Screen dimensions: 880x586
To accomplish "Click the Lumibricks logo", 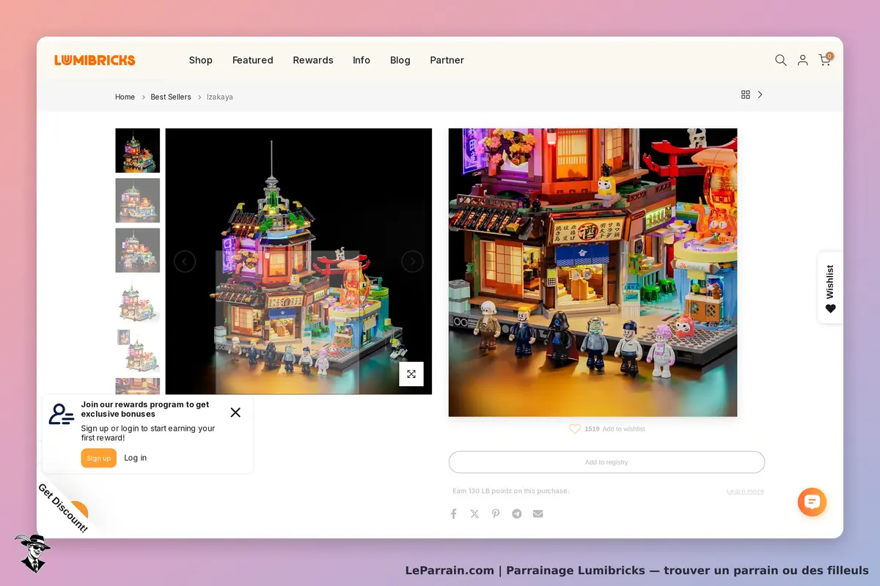I will (x=95, y=60).
